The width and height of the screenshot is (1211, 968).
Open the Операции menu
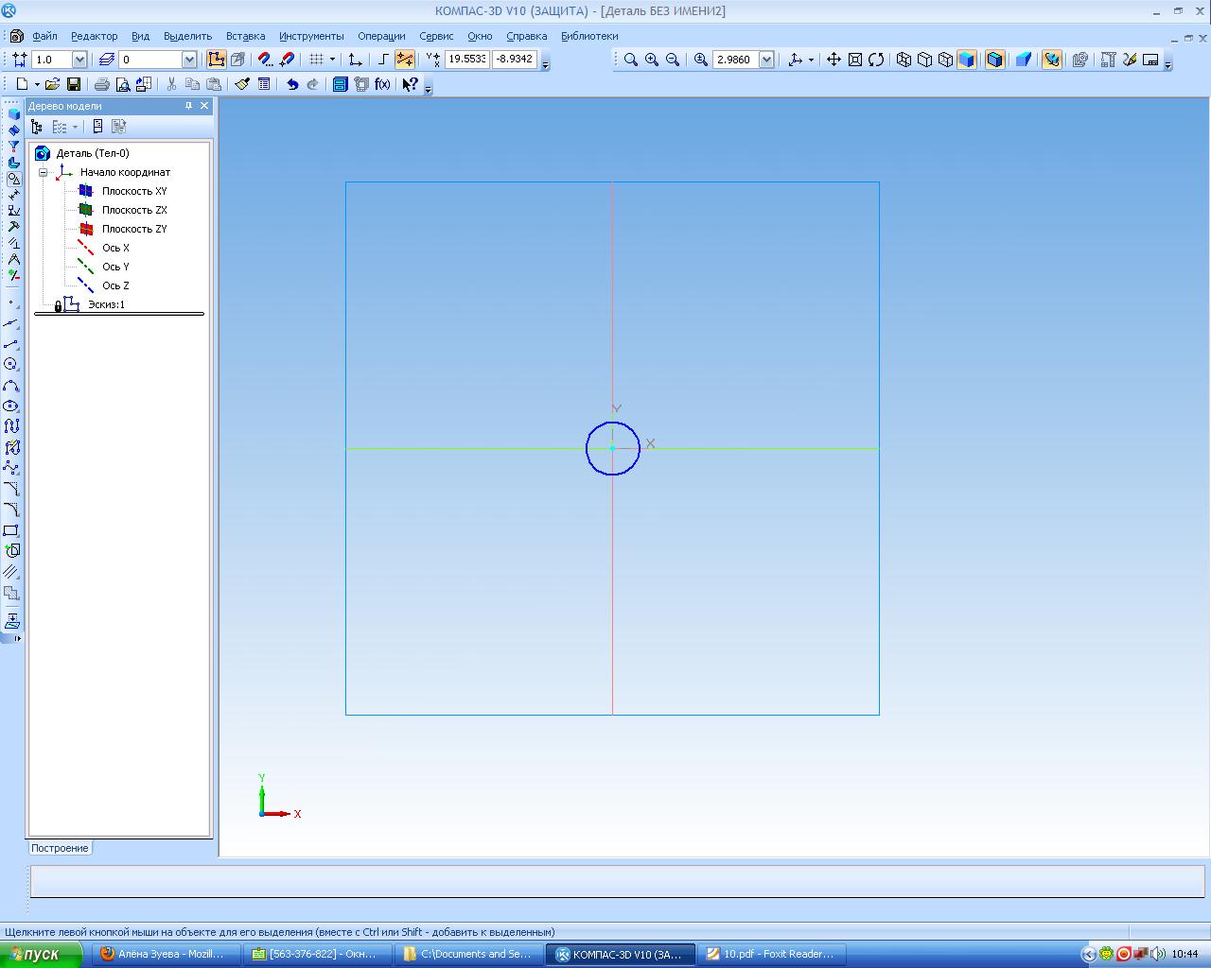point(381,36)
